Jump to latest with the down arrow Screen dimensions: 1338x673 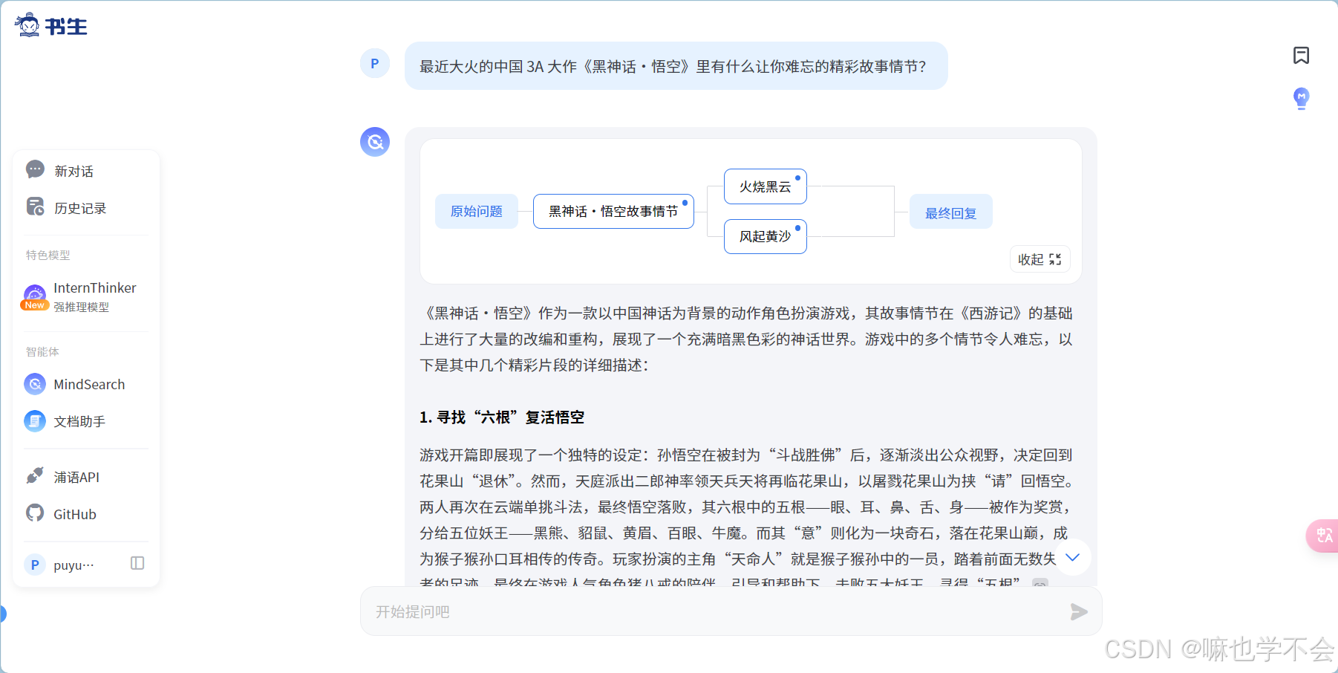click(1072, 557)
